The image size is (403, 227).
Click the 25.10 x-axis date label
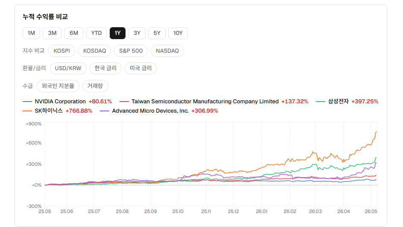click(178, 211)
